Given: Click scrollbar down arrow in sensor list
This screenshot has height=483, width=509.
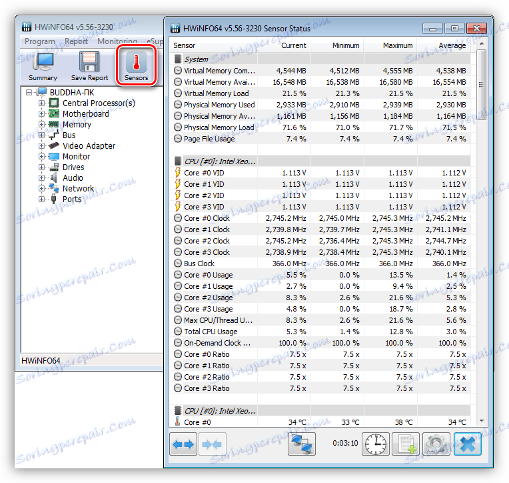Looking at the screenshot, I should [482, 421].
